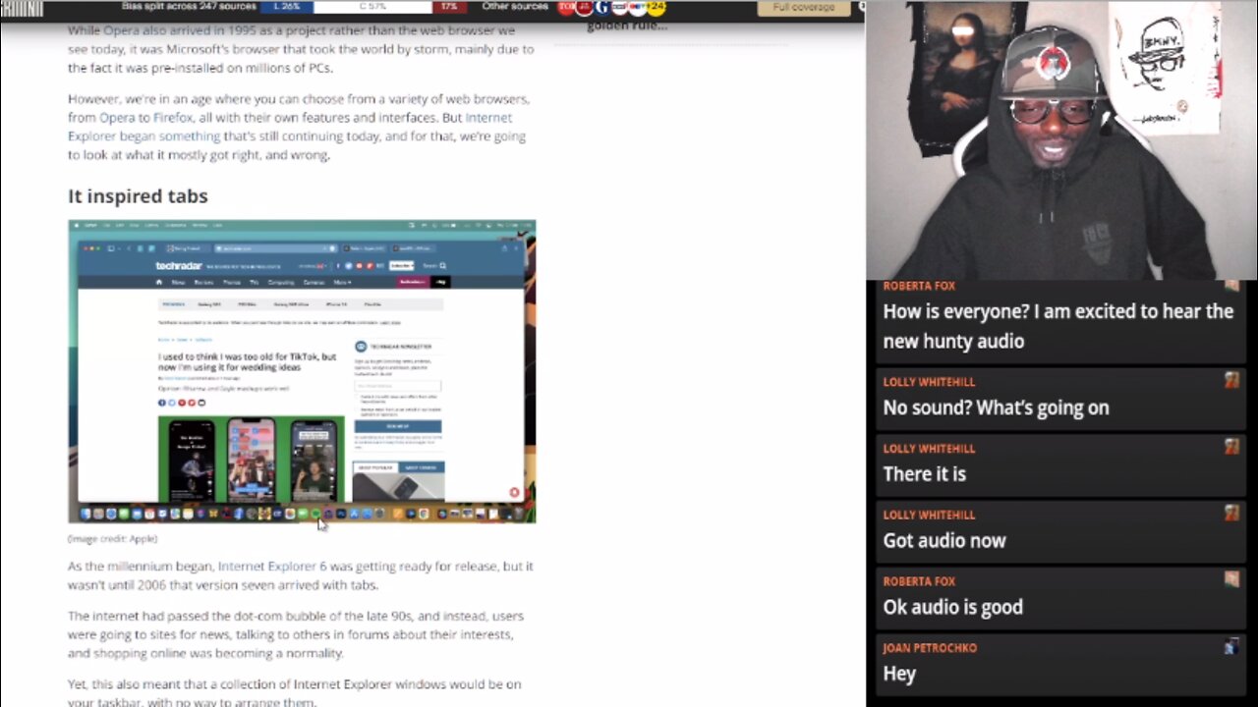Screen dimensions: 1258x707
Task: Open the yellow +24 other sources badge
Action: click(656, 7)
